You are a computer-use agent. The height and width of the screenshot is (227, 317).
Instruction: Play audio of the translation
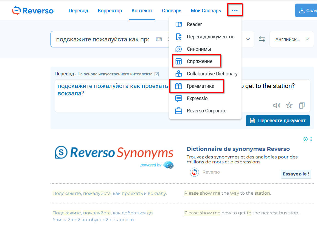pyautogui.click(x=277, y=105)
